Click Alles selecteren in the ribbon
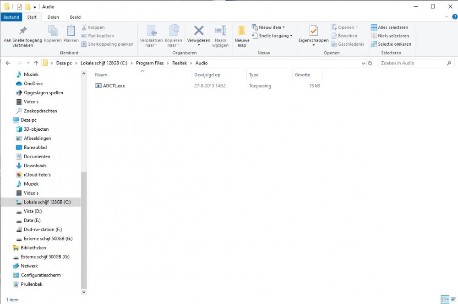458x304 pixels. coord(389,27)
